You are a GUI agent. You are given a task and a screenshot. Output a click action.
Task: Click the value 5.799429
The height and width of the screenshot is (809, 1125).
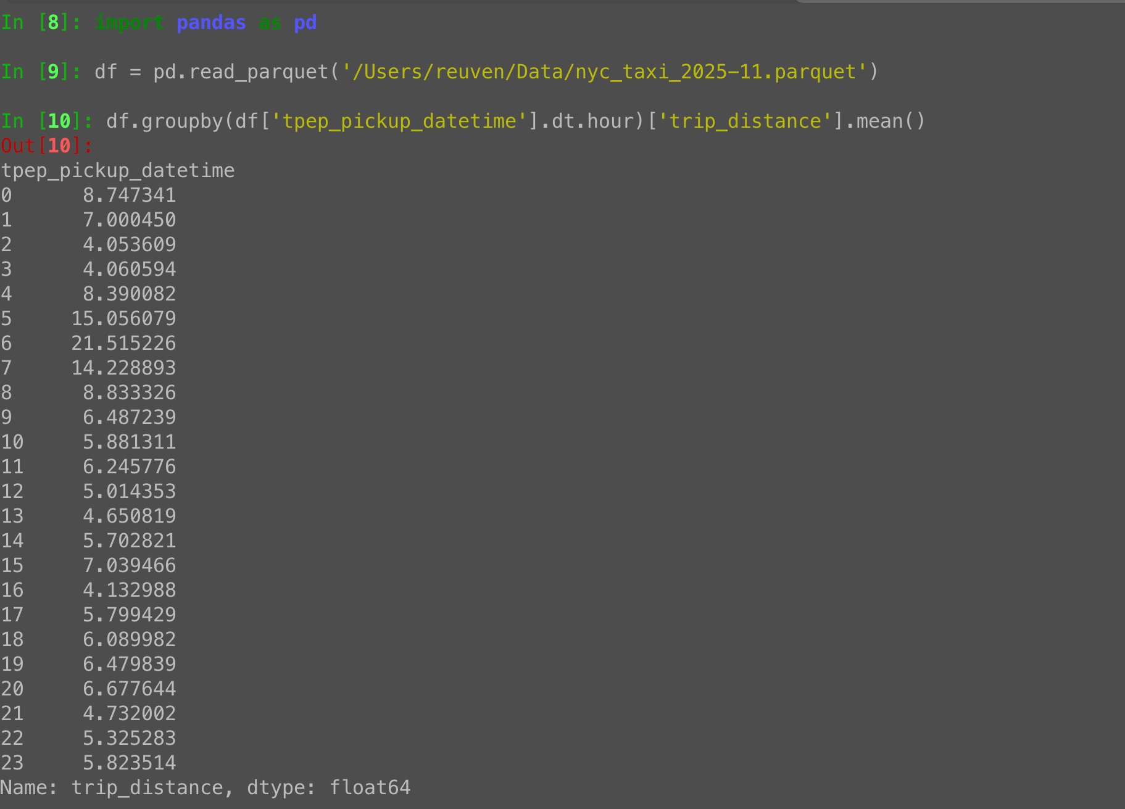[x=130, y=615]
